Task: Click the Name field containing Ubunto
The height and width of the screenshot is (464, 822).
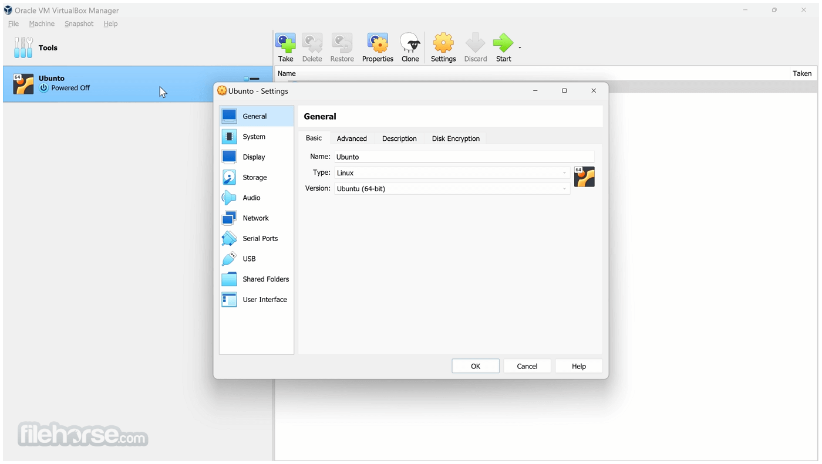Action: coord(464,157)
